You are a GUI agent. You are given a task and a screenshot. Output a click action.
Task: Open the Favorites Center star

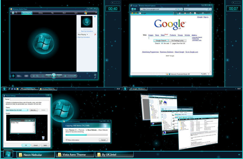(x=132, y=13)
